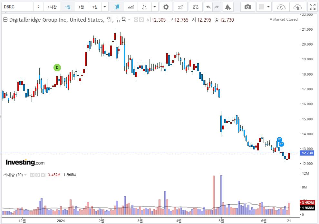This screenshot has height=224, width=319.
Task: Open the 거래량 (20) indicator dropdown arrow
Action: click(x=25, y=175)
